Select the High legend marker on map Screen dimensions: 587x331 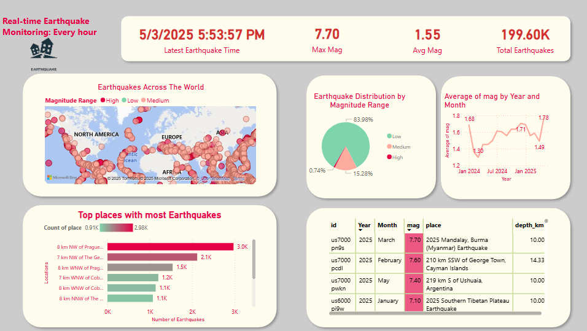pos(103,100)
